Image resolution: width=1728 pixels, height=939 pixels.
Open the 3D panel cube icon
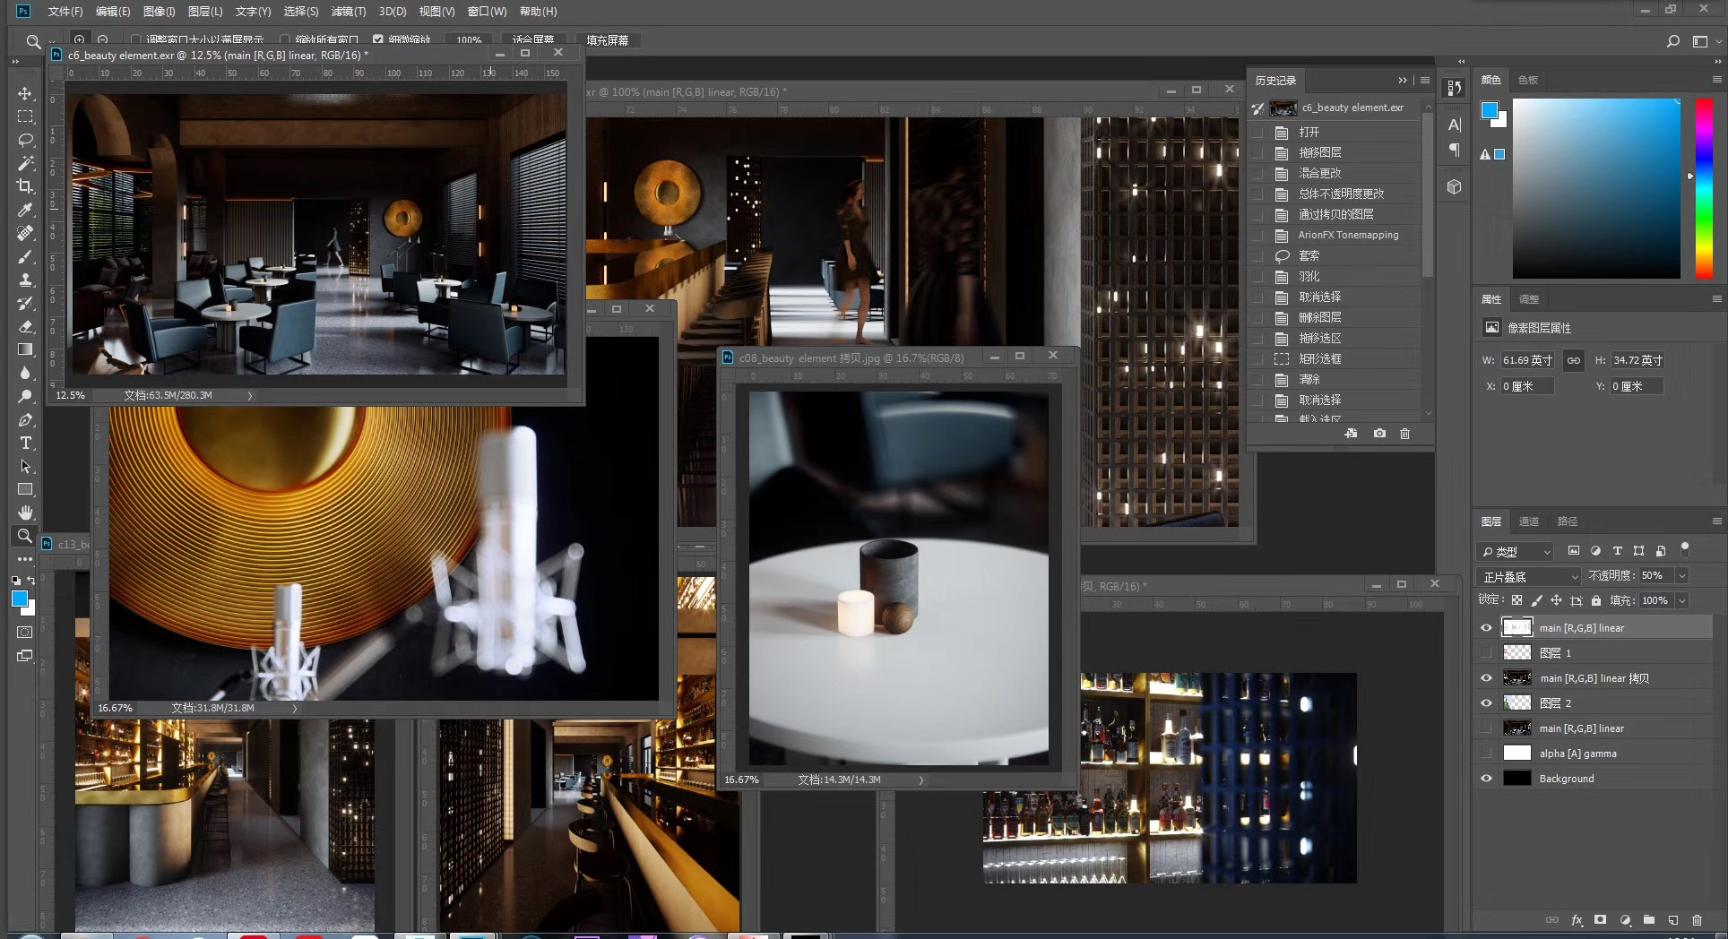tap(1454, 186)
